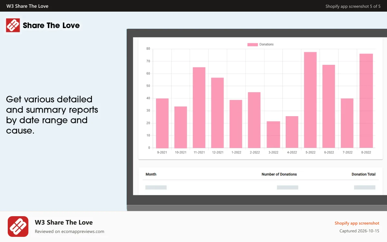Click the placeholder cell under Number of Donations
Screen dimensions: 387x242
point(288,187)
